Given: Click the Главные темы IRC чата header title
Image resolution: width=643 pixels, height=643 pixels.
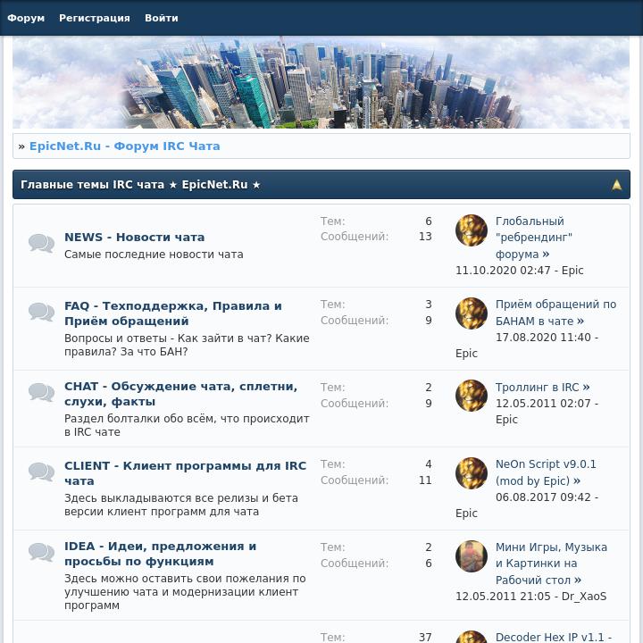Looking at the screenshot, I should click(x=141, y=185).
